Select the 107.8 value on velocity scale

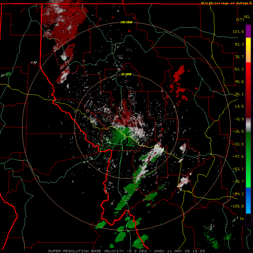[238, 31]
